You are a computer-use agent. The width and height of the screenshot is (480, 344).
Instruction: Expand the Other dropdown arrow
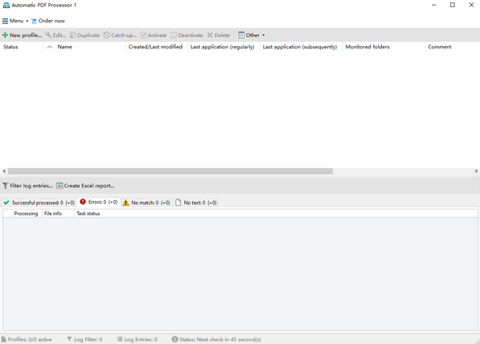[264, 35]
